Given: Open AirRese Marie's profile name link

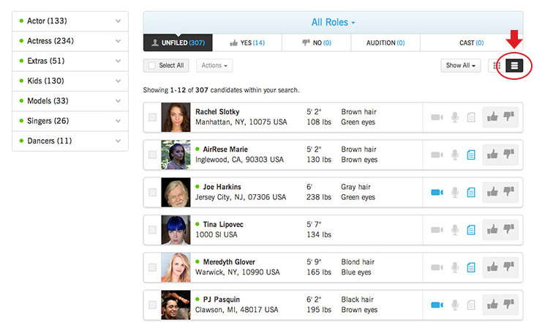Looking at the screenshot, I should [225, 149].
